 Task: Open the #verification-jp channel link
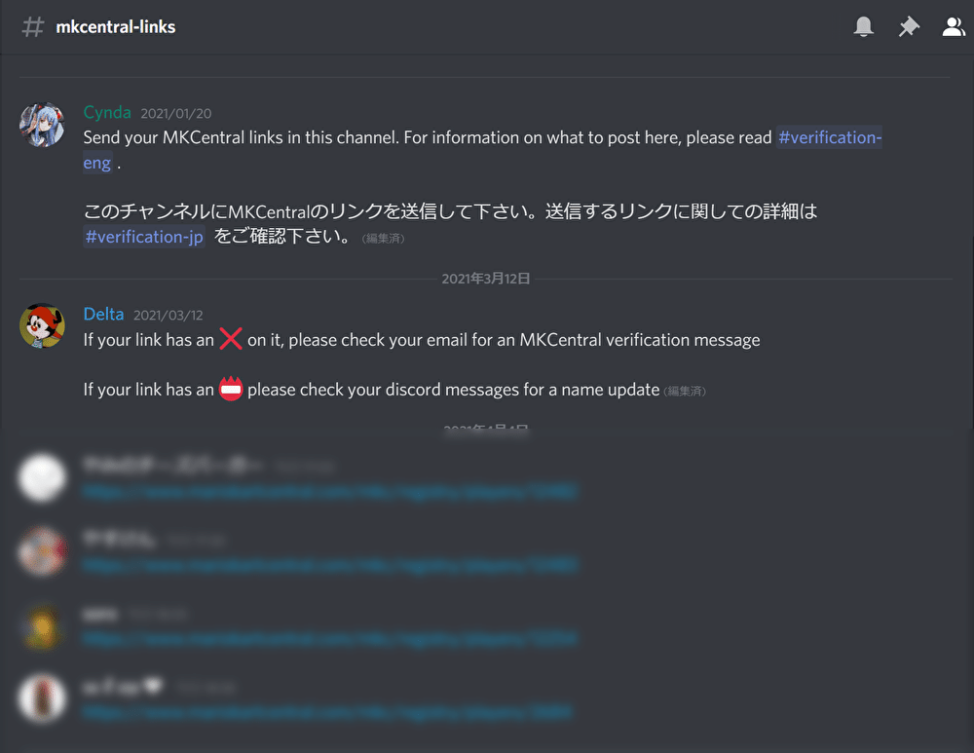pyautogui.click(x=144, y=237)
